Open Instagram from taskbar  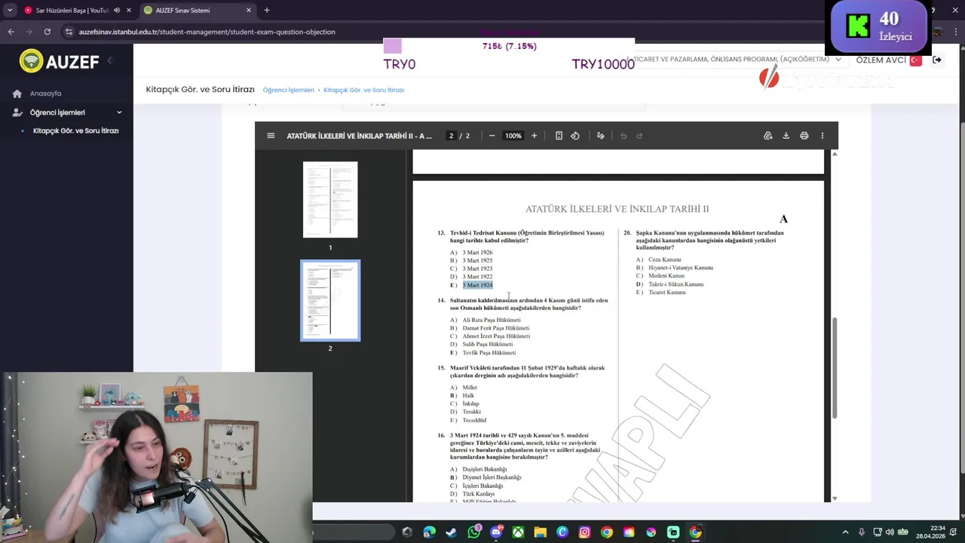pos(584,532)
